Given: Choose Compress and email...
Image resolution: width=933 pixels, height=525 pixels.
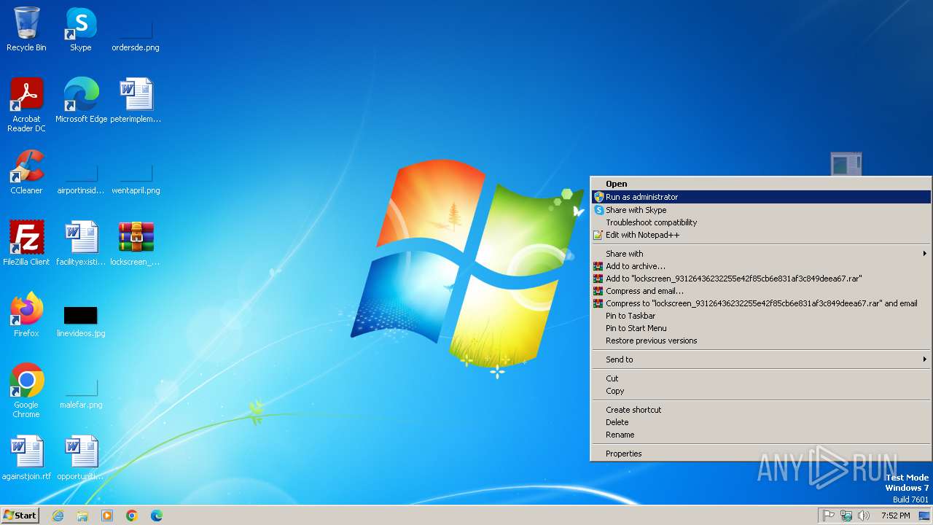Looking at the screenshot, I should (760, 291).
